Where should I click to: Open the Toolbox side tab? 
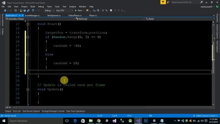point(2,31)
